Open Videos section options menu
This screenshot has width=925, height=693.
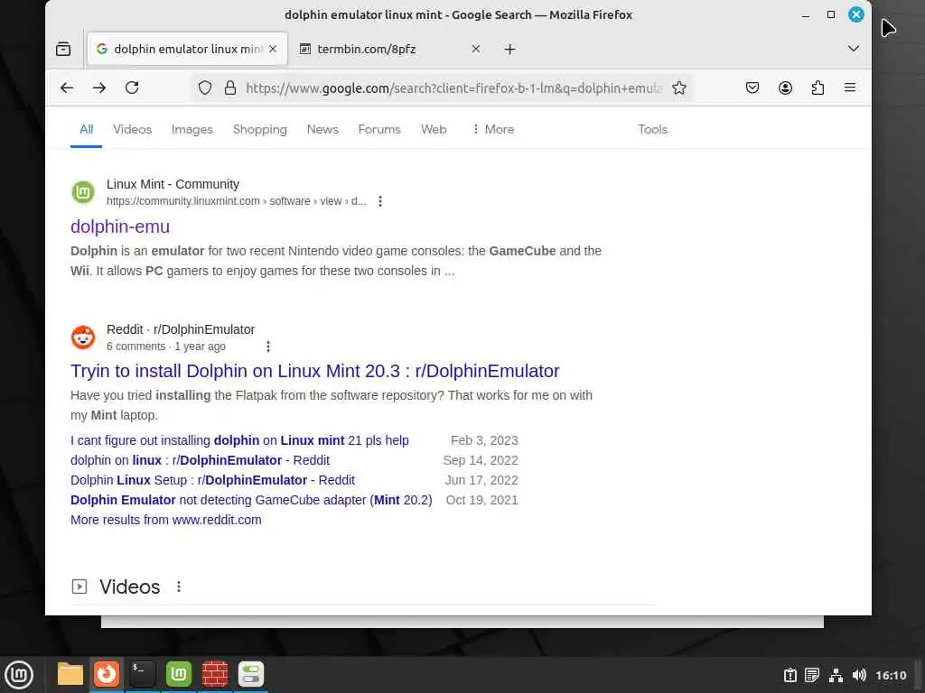click(179, 587)
